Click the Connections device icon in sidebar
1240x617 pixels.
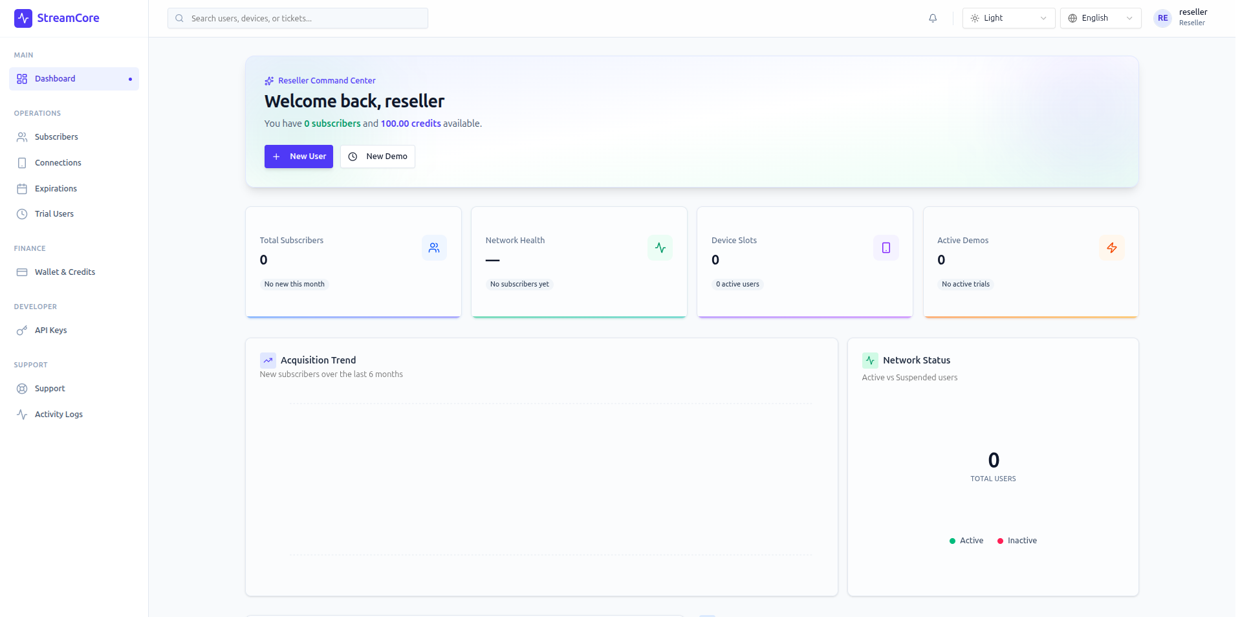21,162
